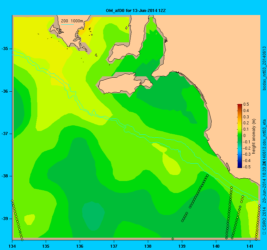Click the vertical "obs_nrt03_eta" text
The height and width of the screenshot is (250, 267).
(264, 132)
